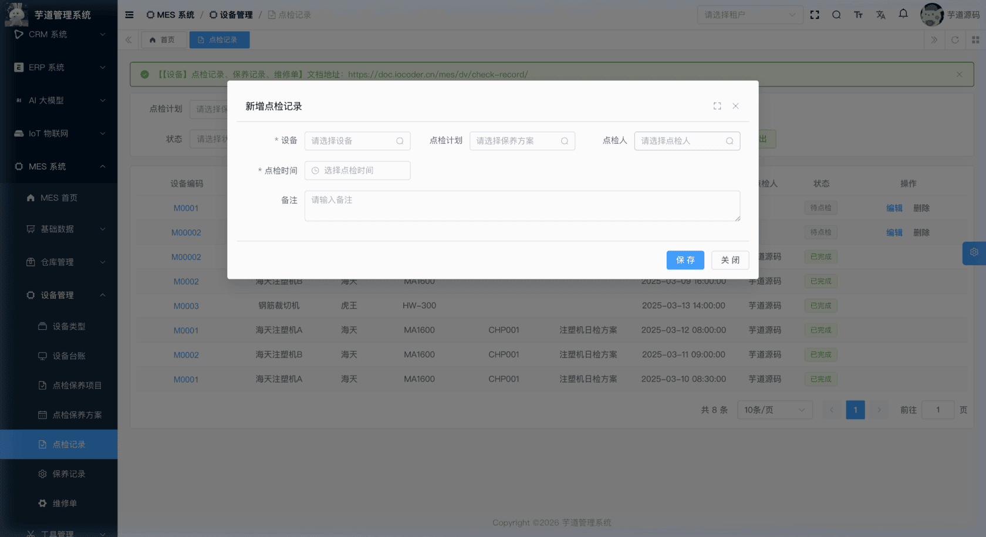Click the 保存 save button

[685, 260]
